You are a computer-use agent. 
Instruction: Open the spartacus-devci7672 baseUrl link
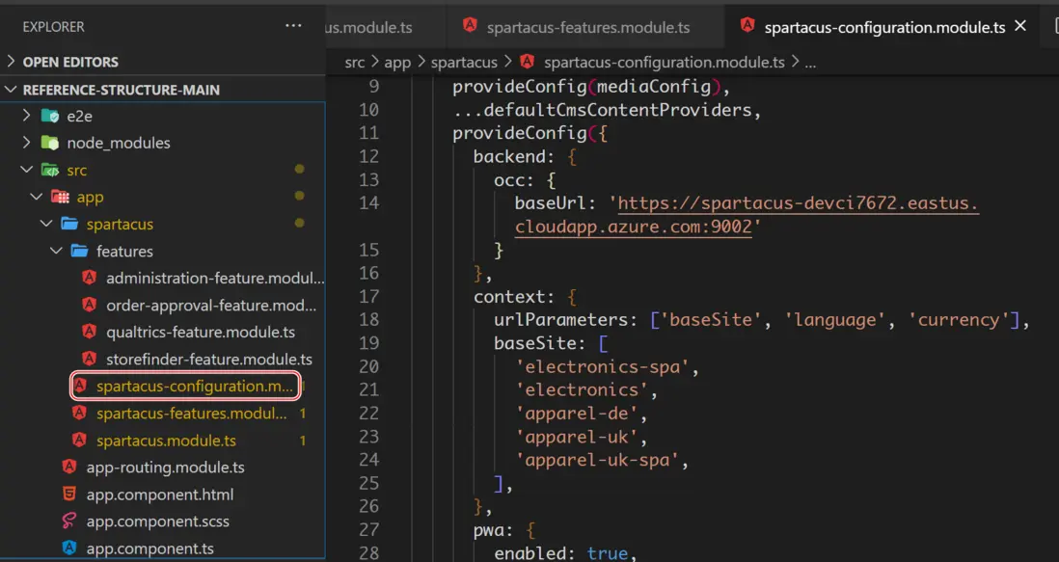coord(798,203)
